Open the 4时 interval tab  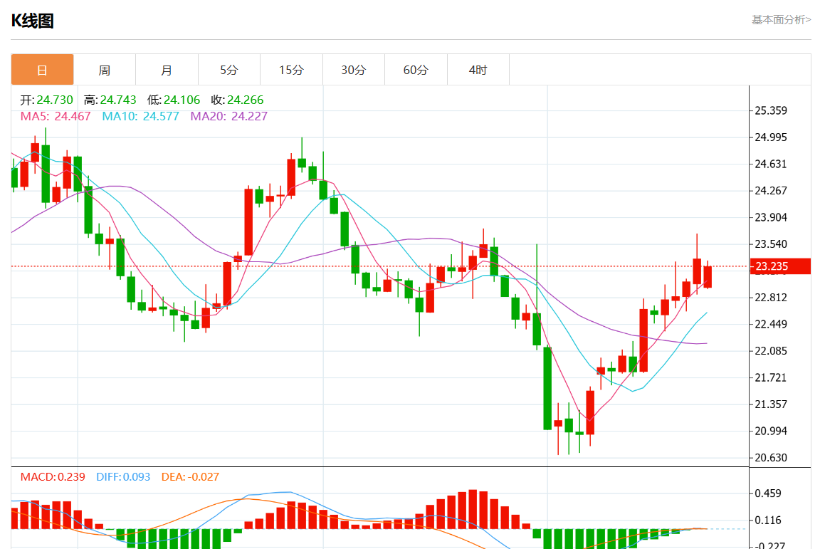click(x=478, y=70)
